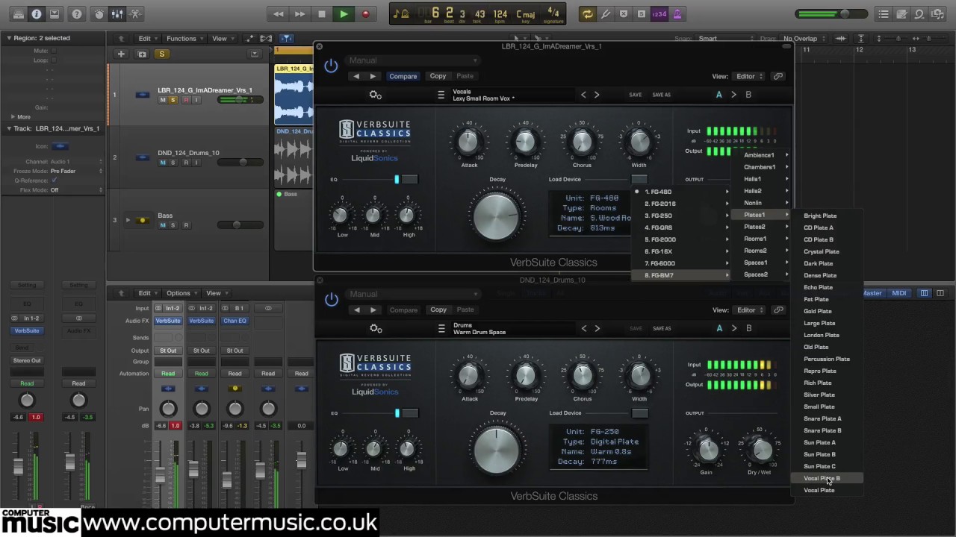Expand the Bass track disclosure triangle

(128, 220)
